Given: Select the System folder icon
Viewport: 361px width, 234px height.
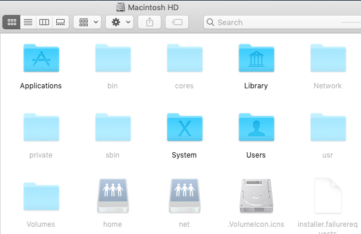Looking at the screenshot, I should coord(185,127).
